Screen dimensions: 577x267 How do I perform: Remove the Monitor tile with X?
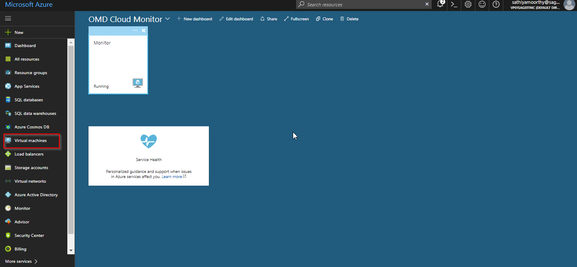144,31
